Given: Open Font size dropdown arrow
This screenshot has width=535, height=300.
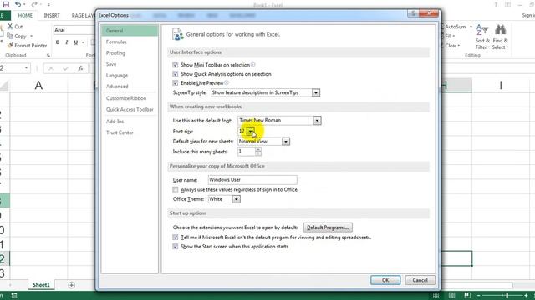Looking at the screenshot, I should pyautogui.click(x=251, y=132).
